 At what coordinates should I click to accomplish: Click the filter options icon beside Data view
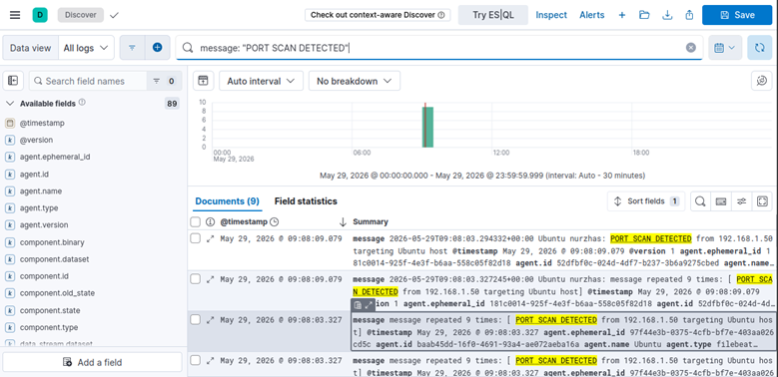pyautogui.click(x=132, y=48)
